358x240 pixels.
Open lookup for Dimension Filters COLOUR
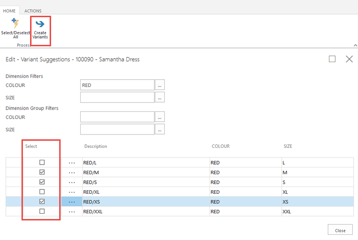click(x=160, y=85)
